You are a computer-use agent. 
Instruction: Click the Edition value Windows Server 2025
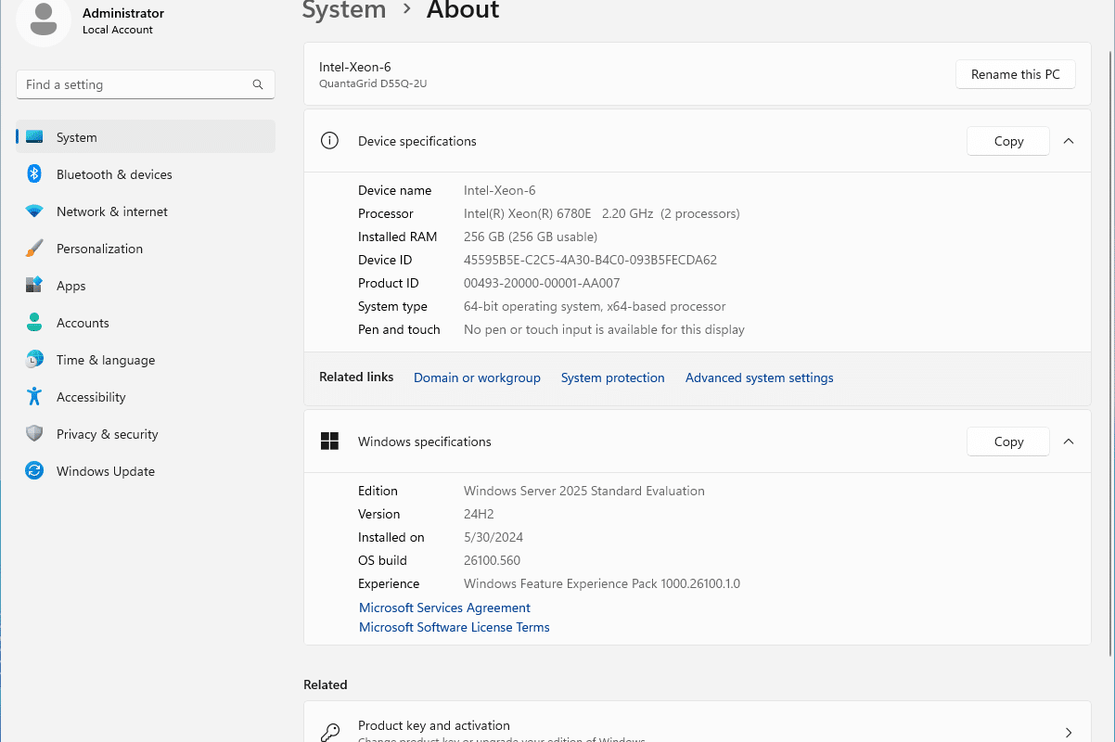(x=584, y=491)
